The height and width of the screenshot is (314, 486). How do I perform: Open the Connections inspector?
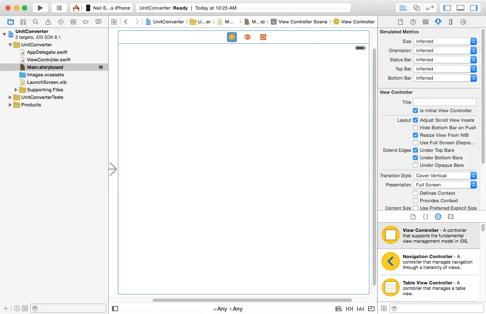coord(463,22)
